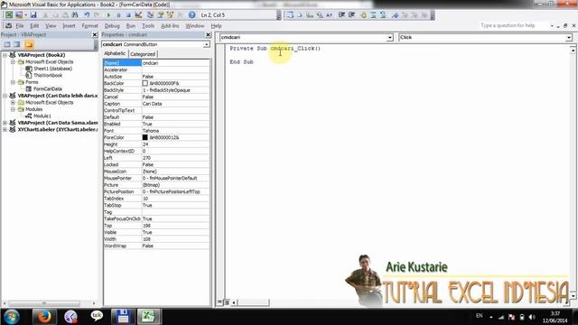Screen dimensions: 578x325
Task: Open the Tools menu
Action: pos(148,26)
